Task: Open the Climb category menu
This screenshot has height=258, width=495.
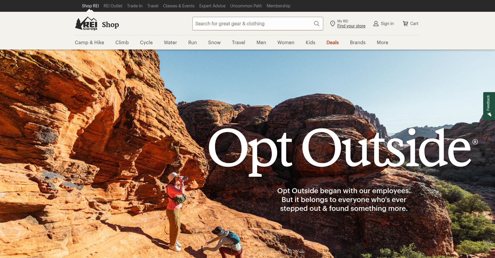Action: (x=122, y=42)
